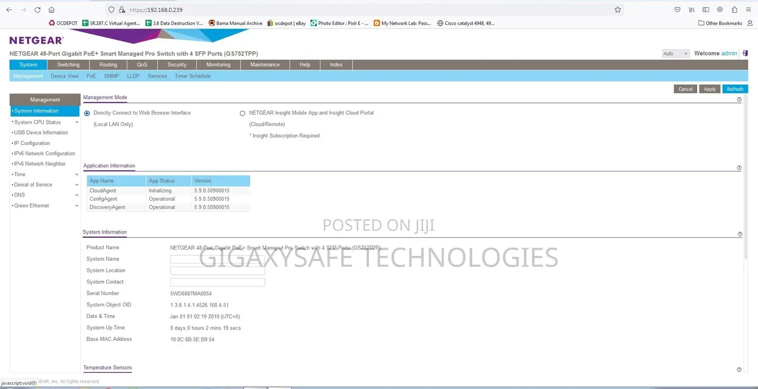This screenshot has height=389, width=758.
Task: Go to Device View submenu
Action: (x=65, y=76)
